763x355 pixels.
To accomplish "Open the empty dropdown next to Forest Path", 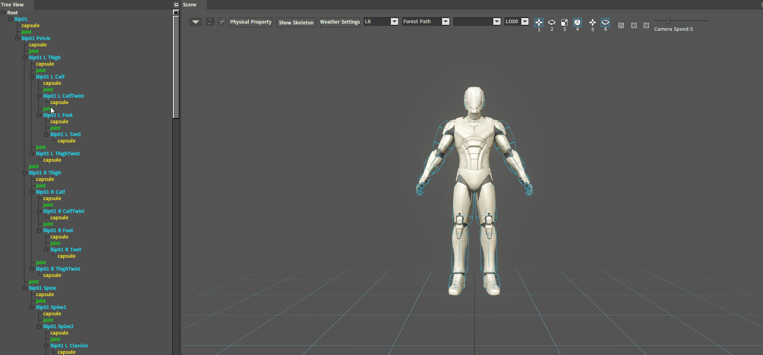I will pos(497,22).
